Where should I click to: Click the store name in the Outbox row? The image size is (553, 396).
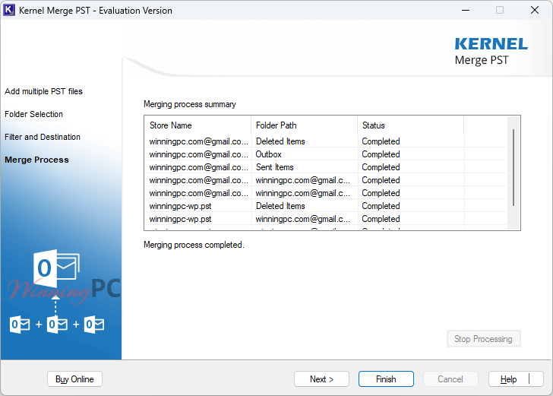pos(198,154)
